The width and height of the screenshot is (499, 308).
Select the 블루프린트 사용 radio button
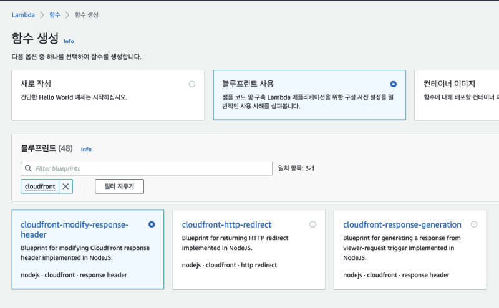click(393, 84)
